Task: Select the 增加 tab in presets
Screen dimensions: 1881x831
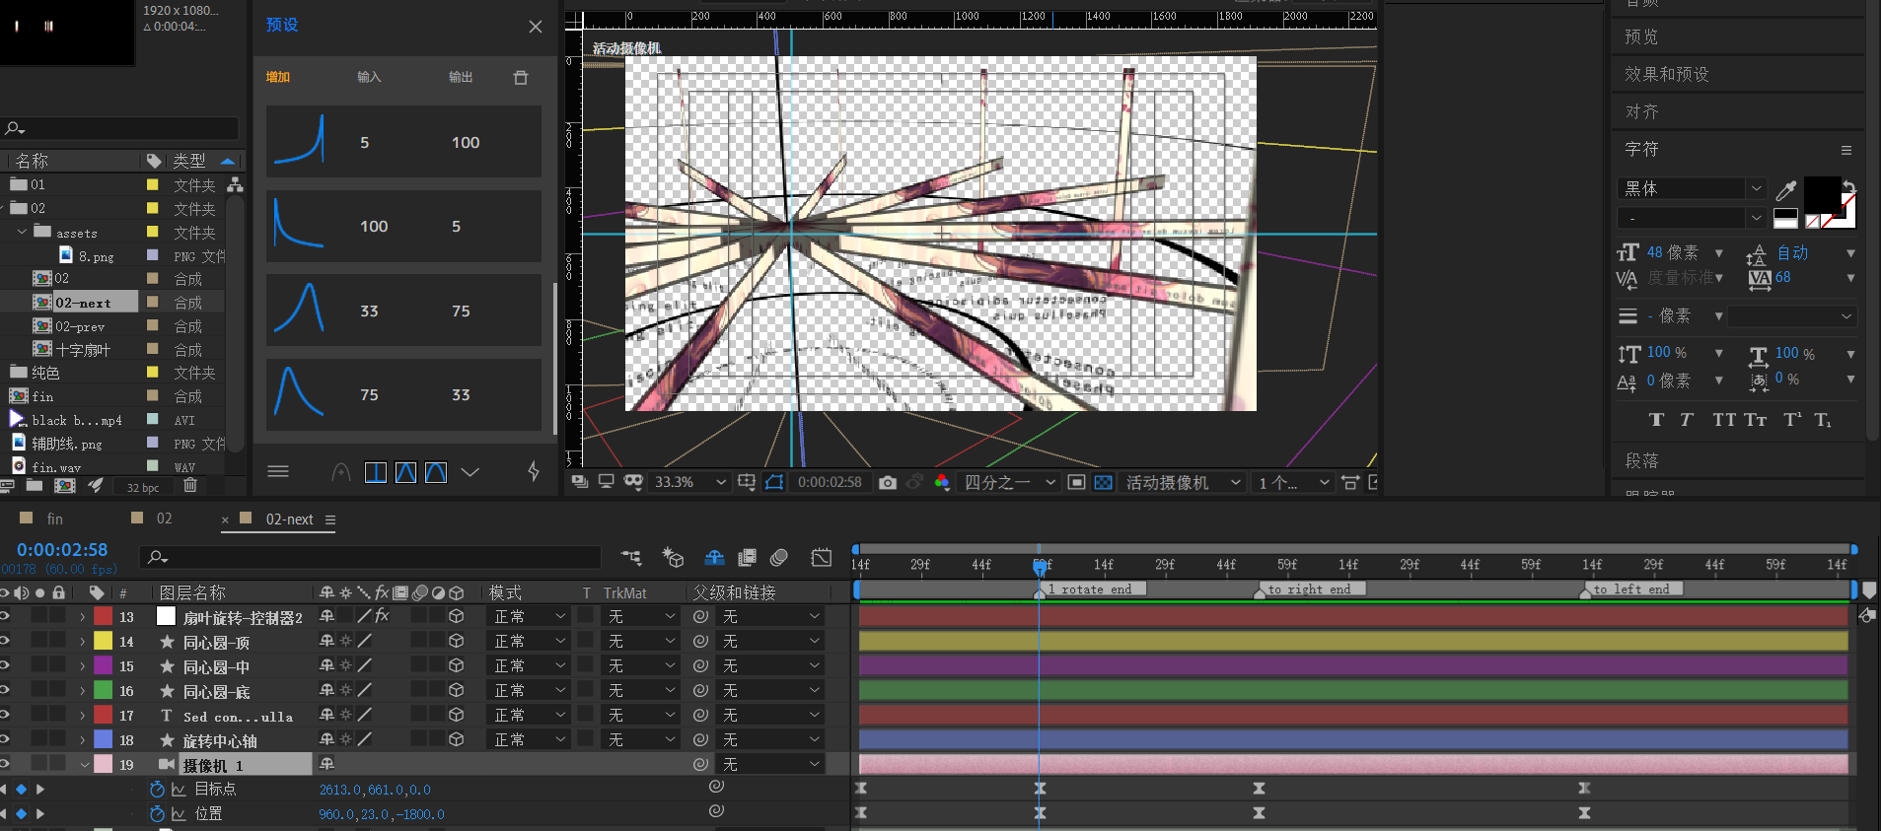Action: tap(278, 77)
